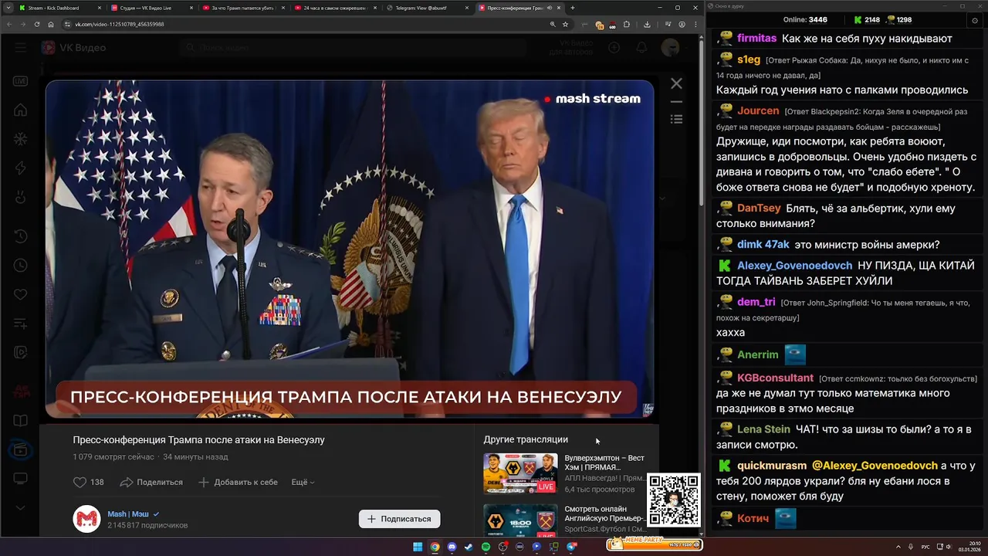Expand the sidebar chevron at bottom

coord(20,508)
